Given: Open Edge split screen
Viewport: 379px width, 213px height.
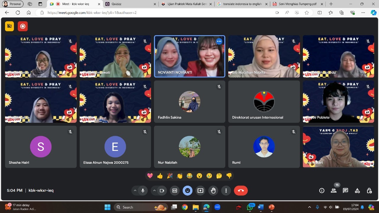Looking at the screenshot, I should (x=319, y=13).
